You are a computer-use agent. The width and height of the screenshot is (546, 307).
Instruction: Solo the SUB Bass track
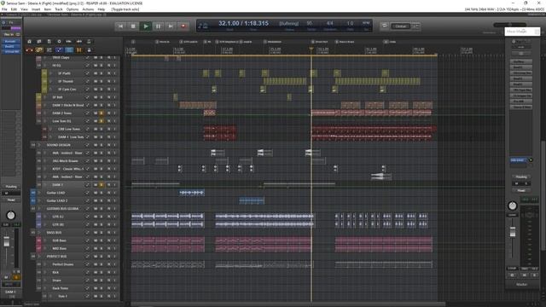point(102,240)
